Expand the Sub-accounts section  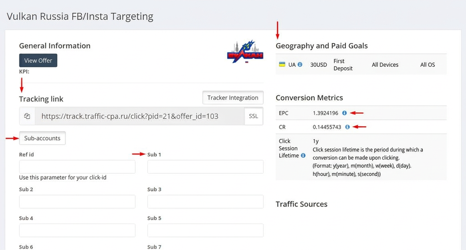pos(42,138)
